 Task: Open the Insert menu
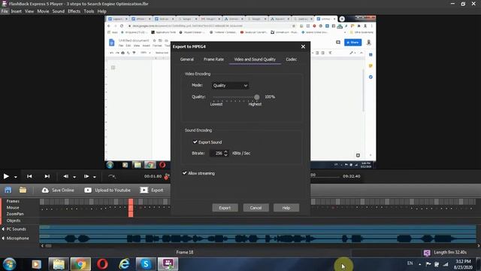coord(17,11)
